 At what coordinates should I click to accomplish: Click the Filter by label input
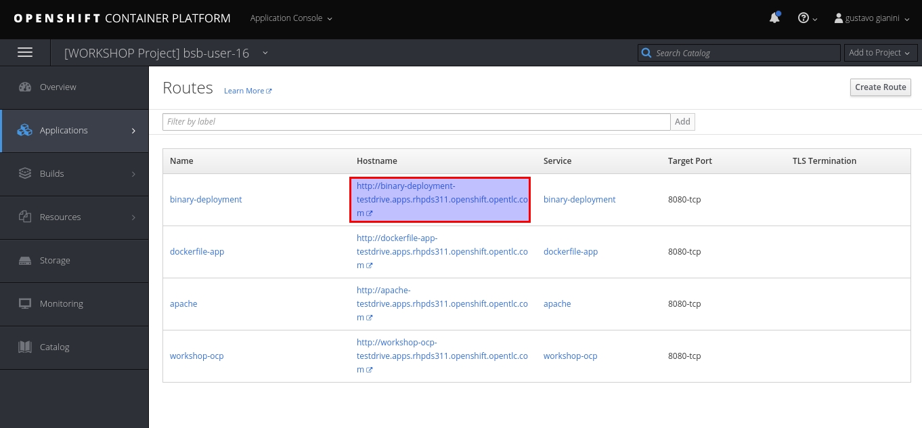tap(416, 122)
